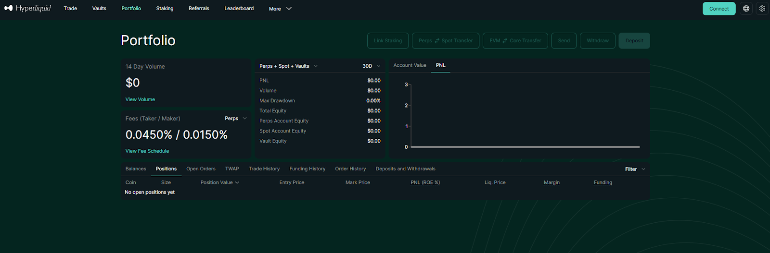Click the Funding column header
770x253 pixels.
point(603,182)
